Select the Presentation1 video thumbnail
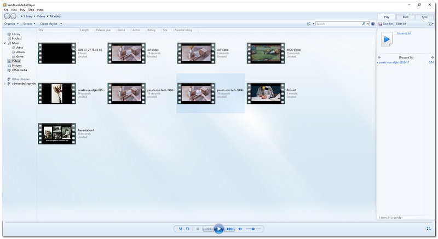Viewport: 438px width, 239px height. click(57, 133)
